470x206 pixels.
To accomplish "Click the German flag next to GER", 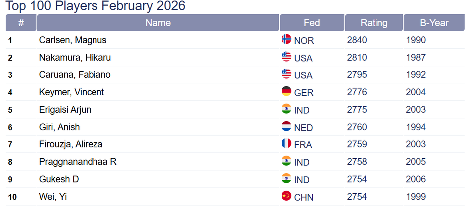I will (286, 92).
